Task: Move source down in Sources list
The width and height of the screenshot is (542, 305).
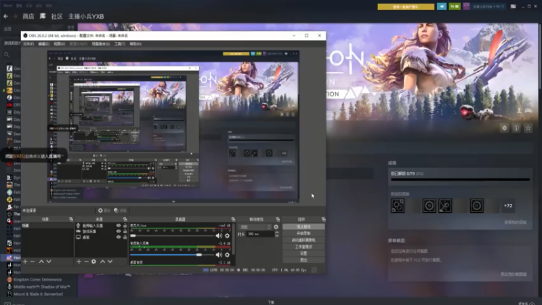Action: pyautogui.click(x=110, y=262)
